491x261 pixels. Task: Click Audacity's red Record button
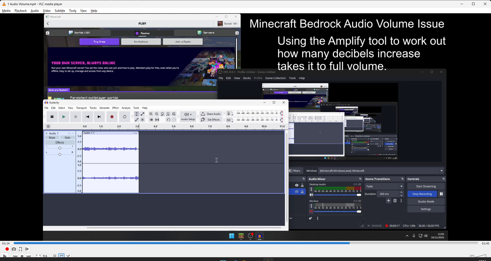coord(112,117)
